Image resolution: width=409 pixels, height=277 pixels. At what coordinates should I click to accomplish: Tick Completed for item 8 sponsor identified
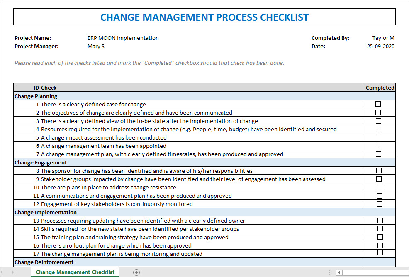pos(378,171)
